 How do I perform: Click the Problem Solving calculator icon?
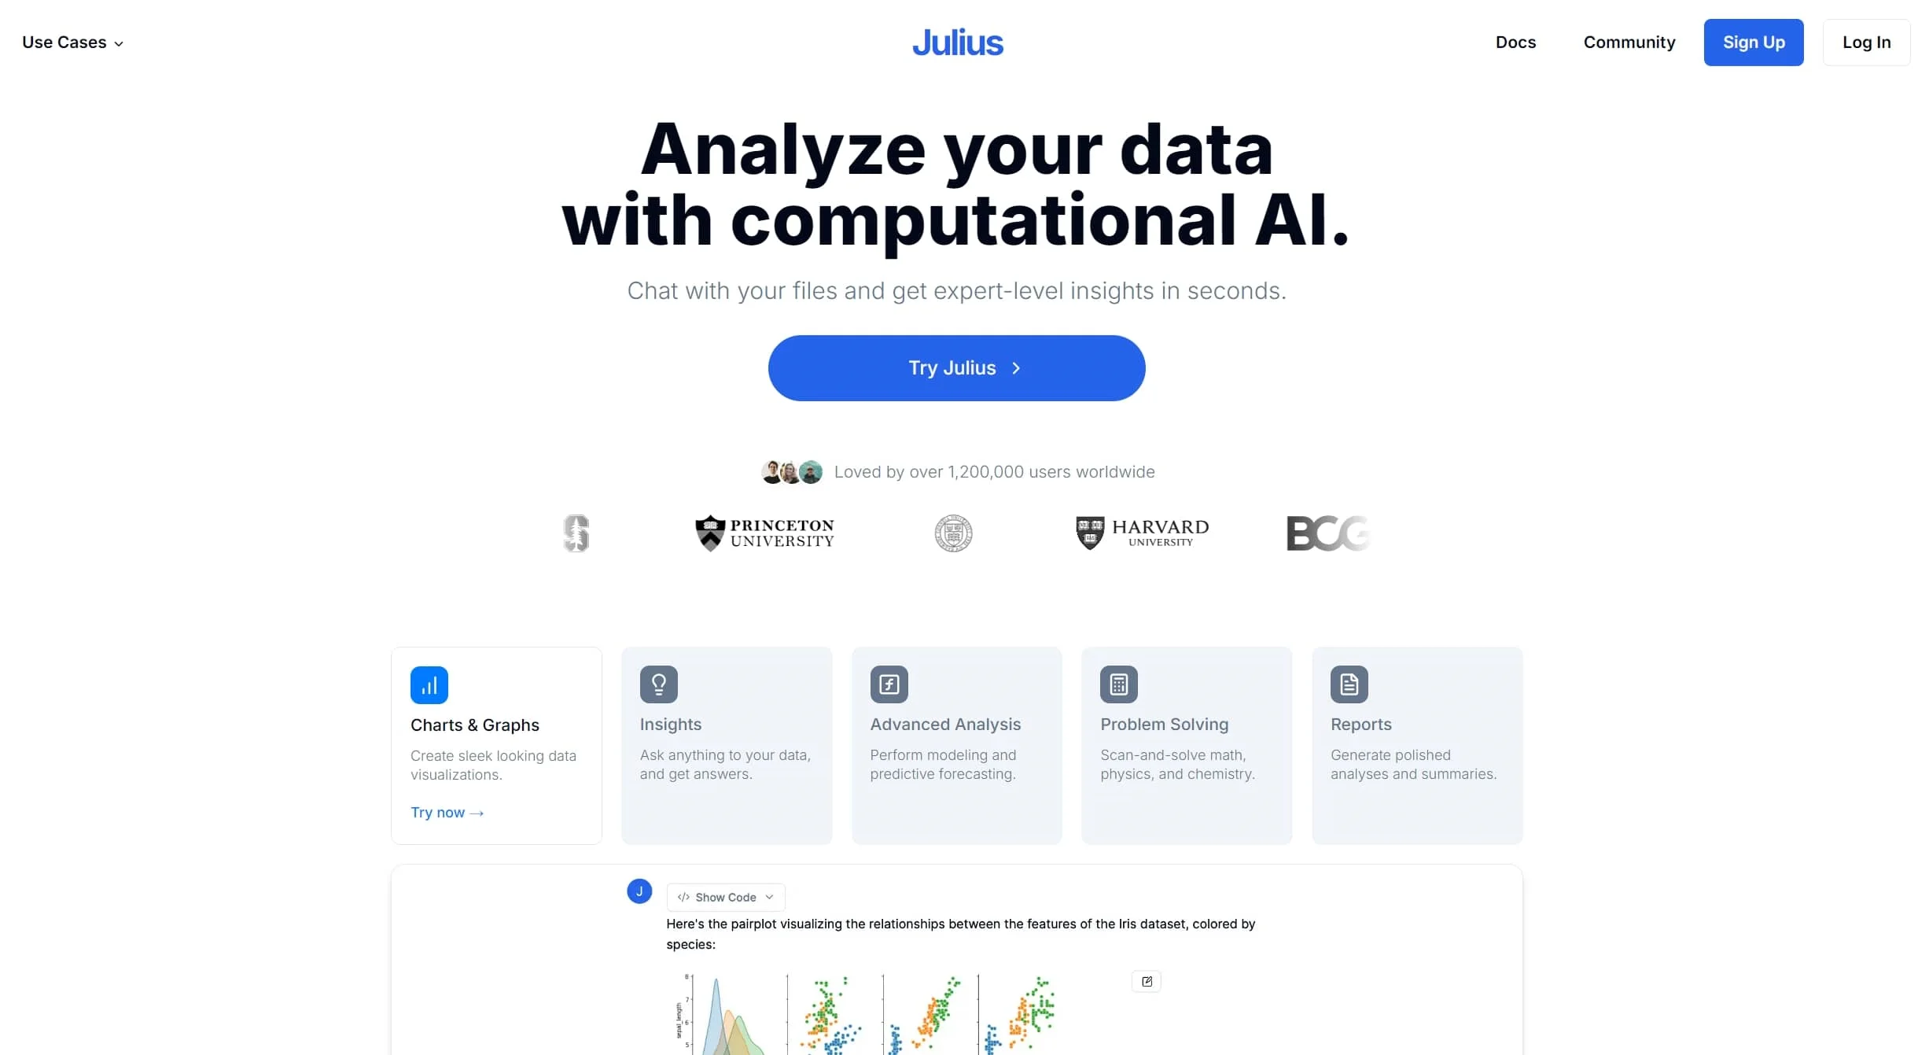pos(1119,684)
